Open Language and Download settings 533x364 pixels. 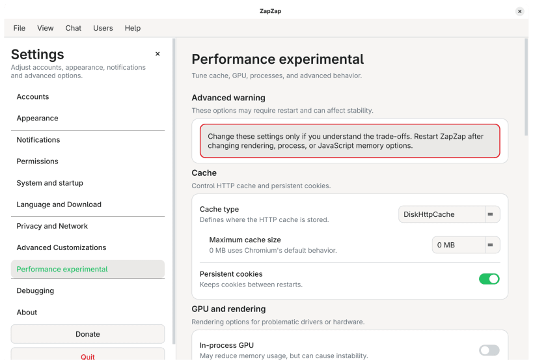click(x=88, y=204)
